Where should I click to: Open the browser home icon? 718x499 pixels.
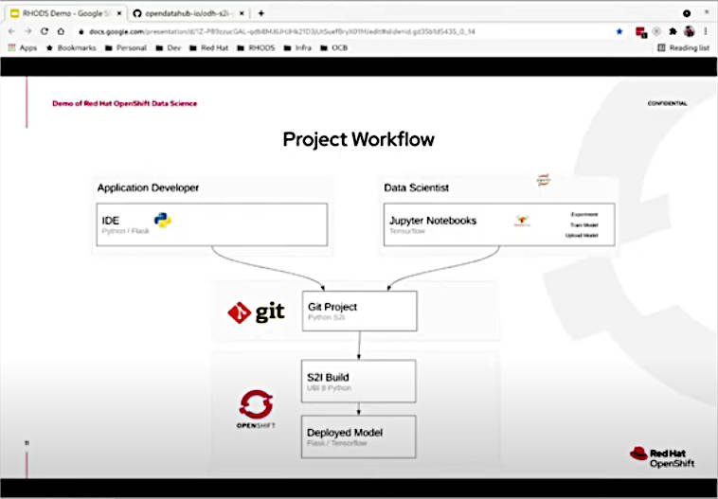coord(61,31)
